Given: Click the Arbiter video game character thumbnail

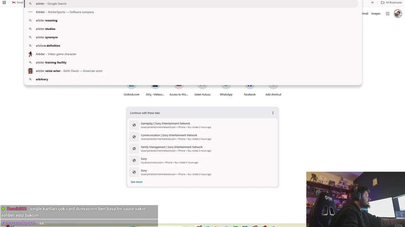Looking at the screenshot, I should (30, 54).
